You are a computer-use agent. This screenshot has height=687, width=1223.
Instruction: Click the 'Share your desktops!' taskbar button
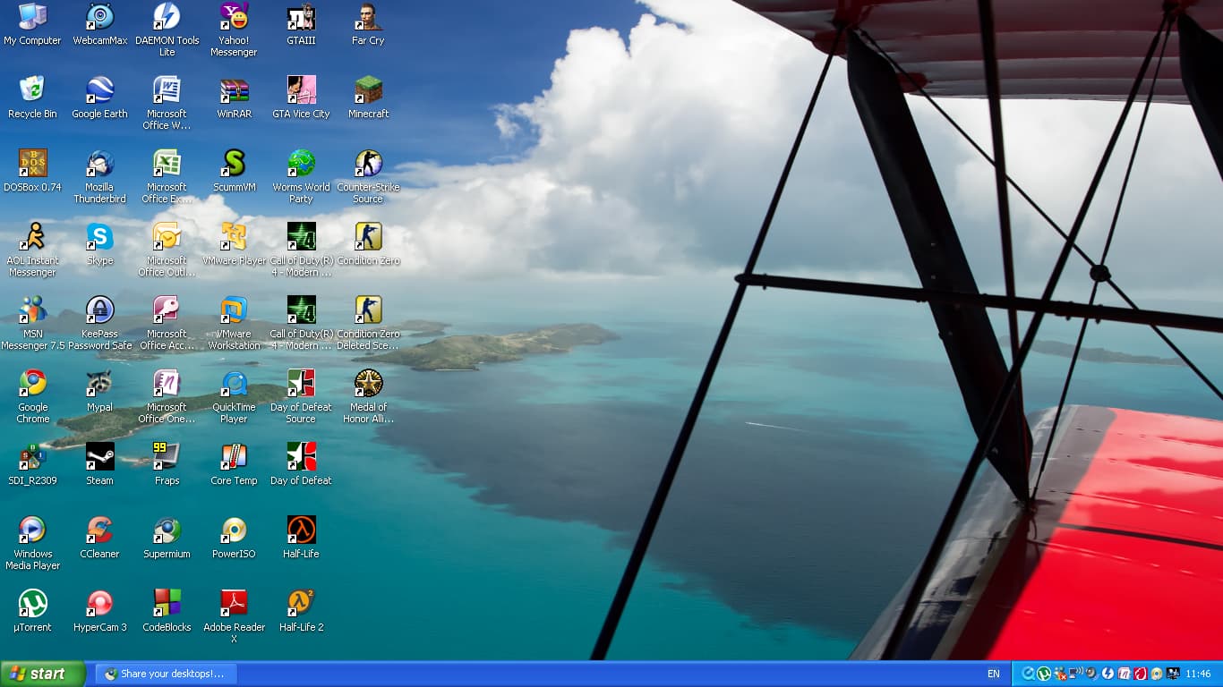pyautogui.click(x=166, y=674)
